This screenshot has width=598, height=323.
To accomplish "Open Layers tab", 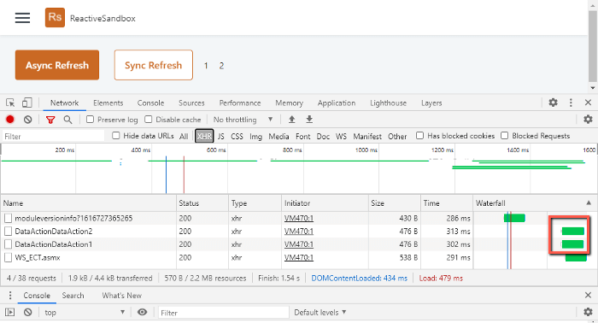I will [431, 103].
